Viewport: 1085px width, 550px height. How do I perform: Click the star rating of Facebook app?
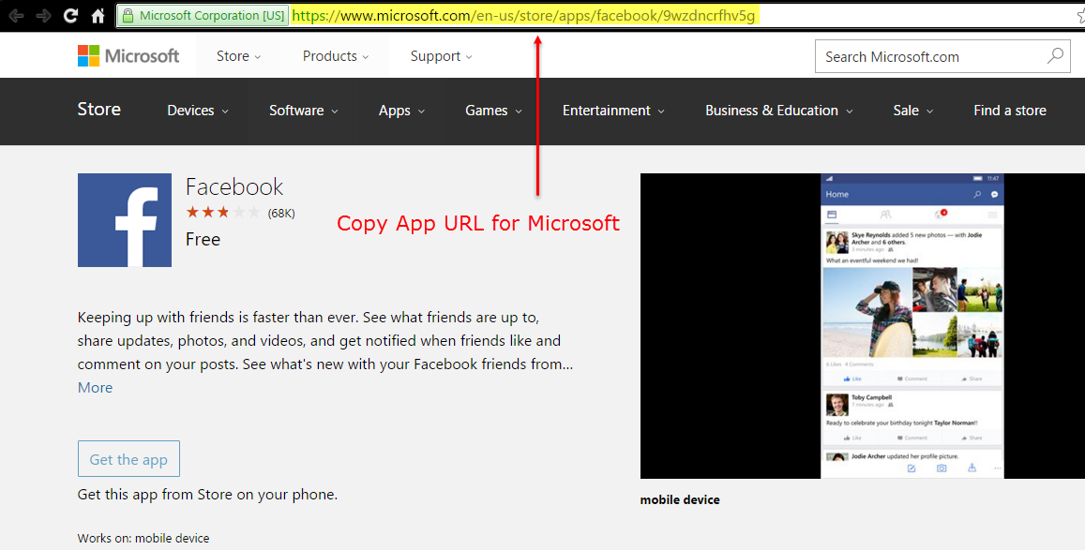pyautogui.click(x=223, y=213)
